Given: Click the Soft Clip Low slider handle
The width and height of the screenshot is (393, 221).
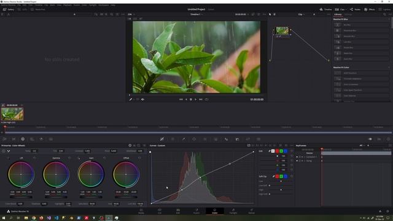Looking at the screenshot, I should [281, 181].
